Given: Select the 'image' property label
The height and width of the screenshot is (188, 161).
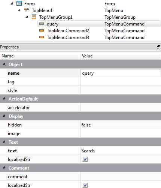Looking at the screenshot, I should [x=14, y=134].
